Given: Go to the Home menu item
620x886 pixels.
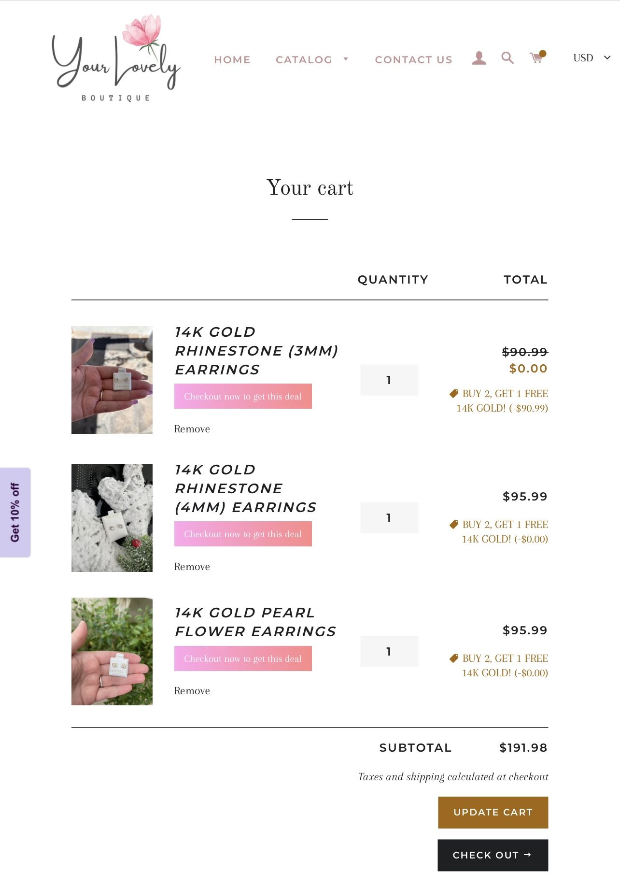Looking at the screenshot, I should 232,60.
